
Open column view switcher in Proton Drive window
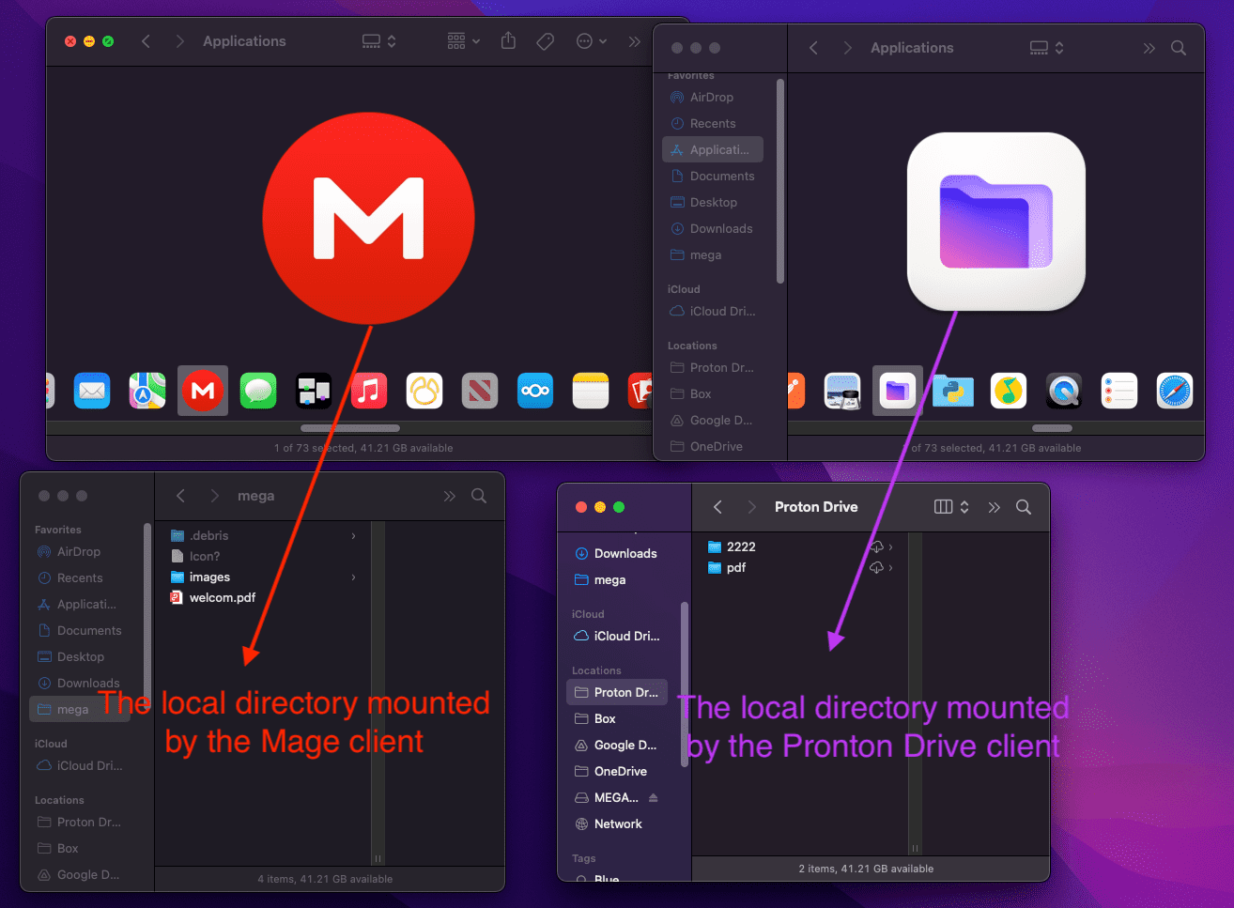point(953,507)
